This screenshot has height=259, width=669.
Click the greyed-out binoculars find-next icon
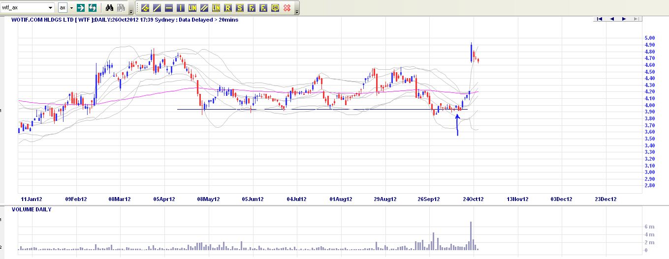(x=121, y=8)
